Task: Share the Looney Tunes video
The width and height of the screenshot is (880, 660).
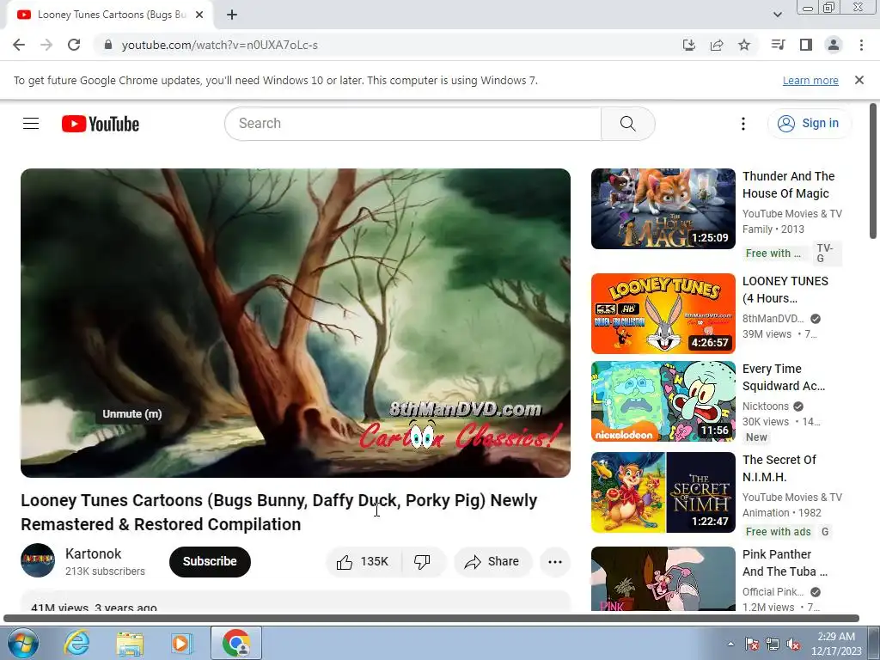Action: click(x=492, y=561)
